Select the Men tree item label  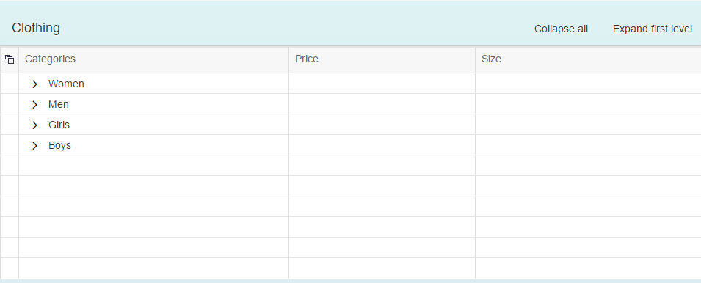coord(59,104)
